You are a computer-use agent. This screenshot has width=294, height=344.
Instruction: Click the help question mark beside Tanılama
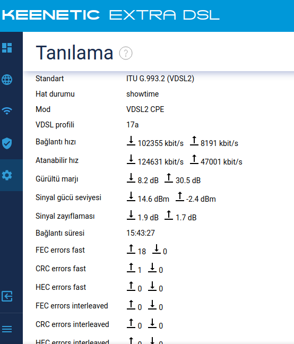pos(126,53)
